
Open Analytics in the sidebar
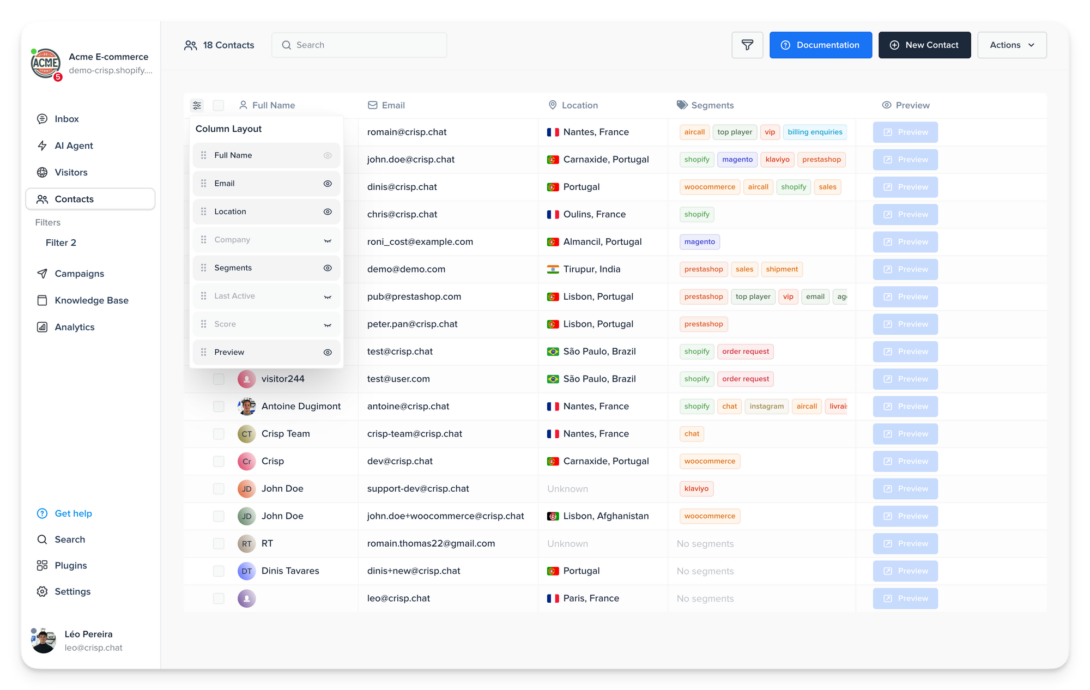(90, 327)
